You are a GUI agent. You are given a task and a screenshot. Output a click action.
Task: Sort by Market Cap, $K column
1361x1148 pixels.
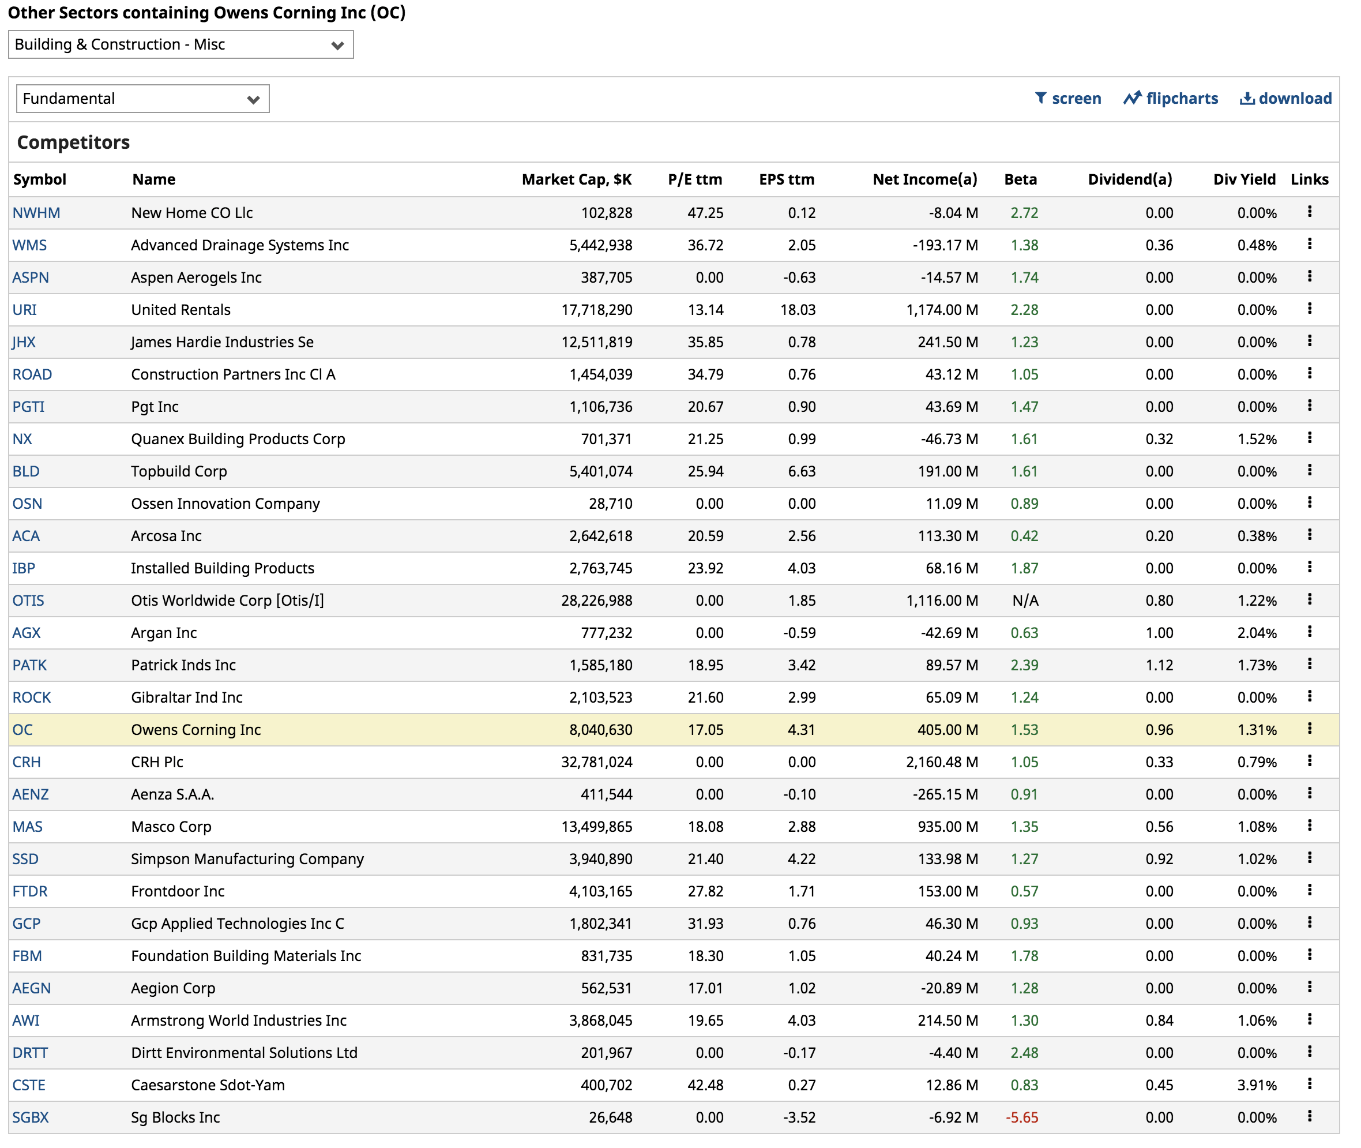(x=577, y=179)
